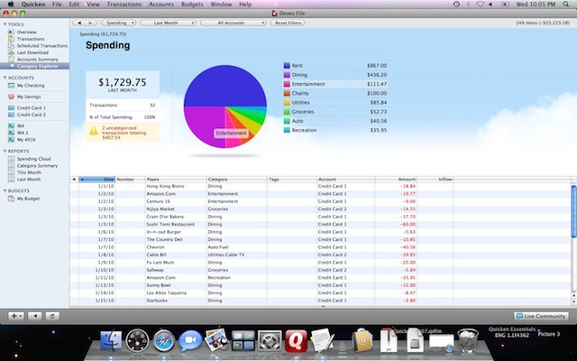This screenshot has height=361, width=577.
Task: Open Quicken from the Dock
Action: pos(296,341)
